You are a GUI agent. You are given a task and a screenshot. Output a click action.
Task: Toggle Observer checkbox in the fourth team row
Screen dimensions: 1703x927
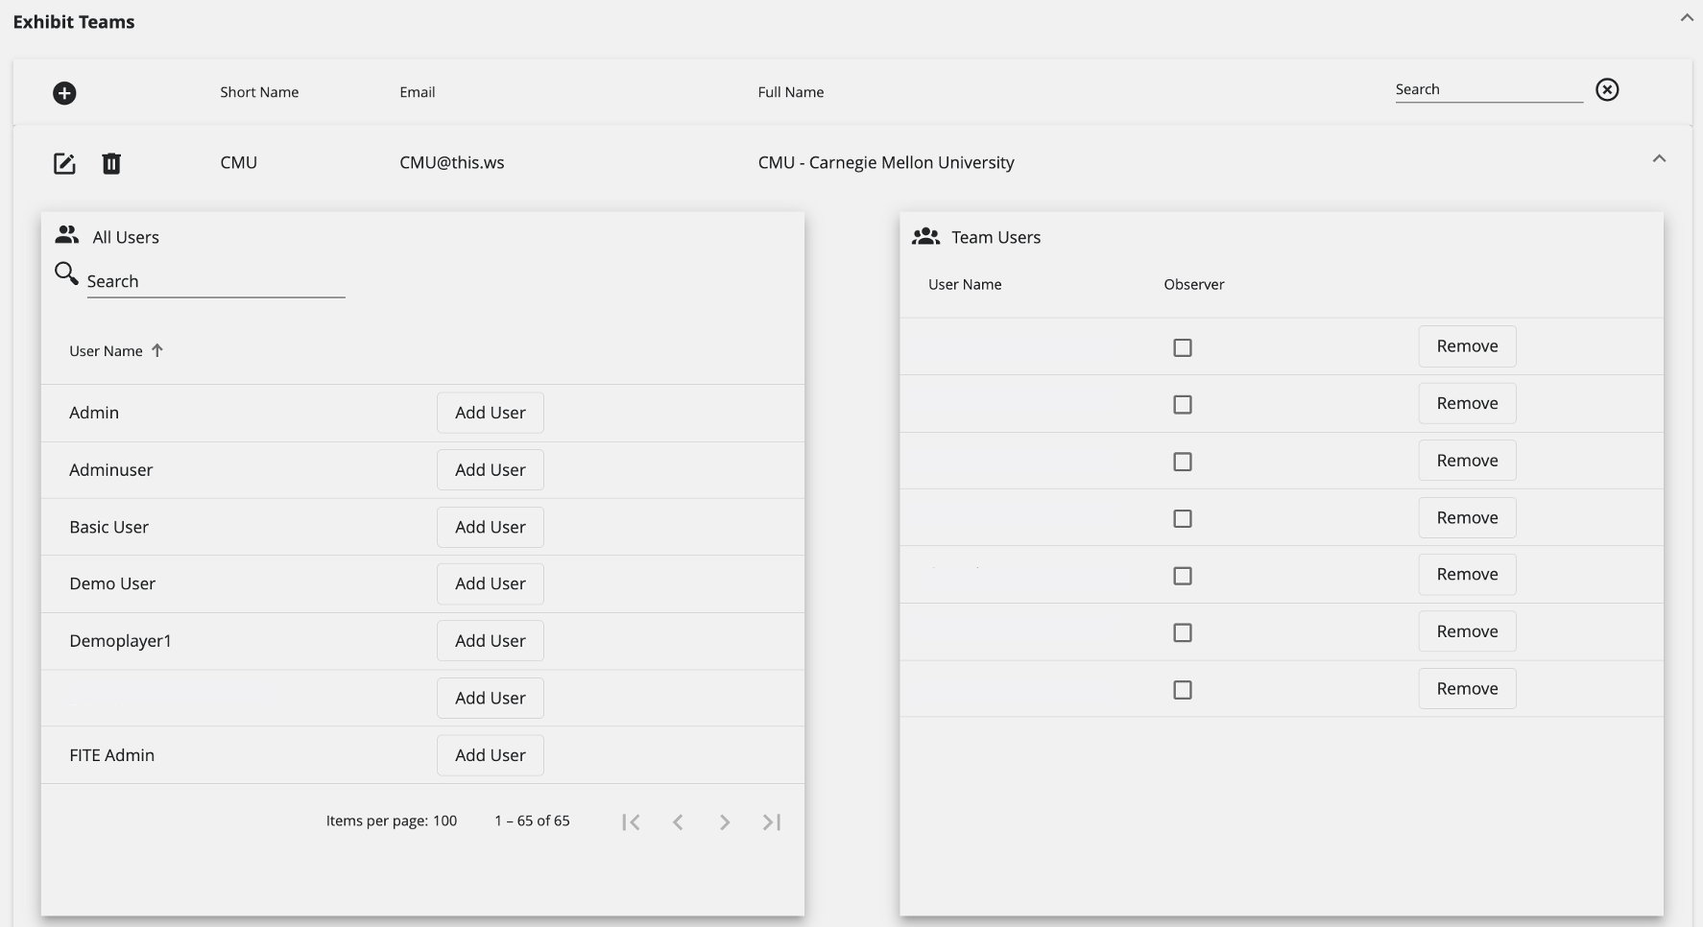click(x=1183, y=519)
